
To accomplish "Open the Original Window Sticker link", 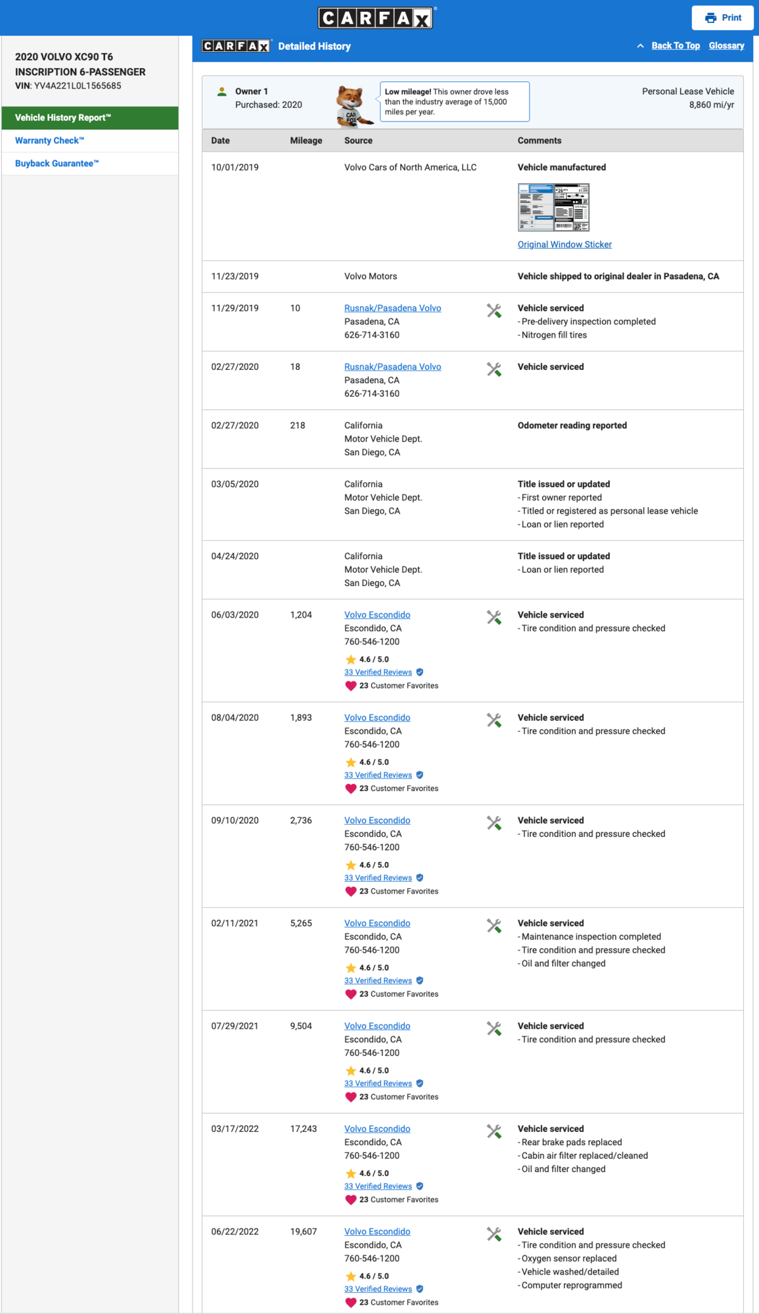I will (564, 244).
